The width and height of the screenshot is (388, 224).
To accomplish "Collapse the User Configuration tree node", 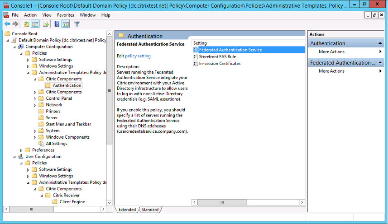I will pyautogui.click(x=14, y=157).
